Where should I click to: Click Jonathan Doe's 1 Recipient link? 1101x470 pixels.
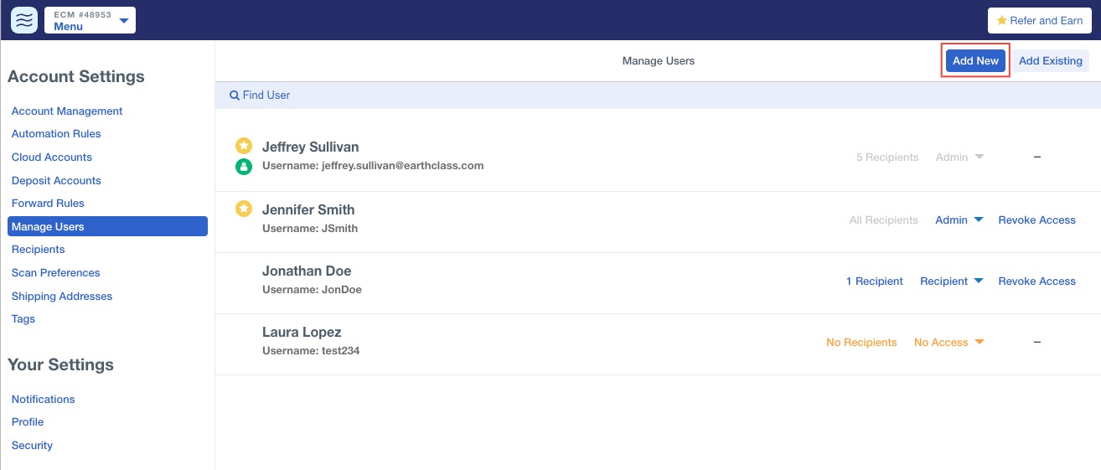pos(875,281)
